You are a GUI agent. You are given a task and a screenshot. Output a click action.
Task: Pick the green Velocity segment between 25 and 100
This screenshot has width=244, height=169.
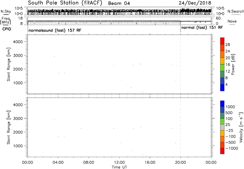pos(222,121)
